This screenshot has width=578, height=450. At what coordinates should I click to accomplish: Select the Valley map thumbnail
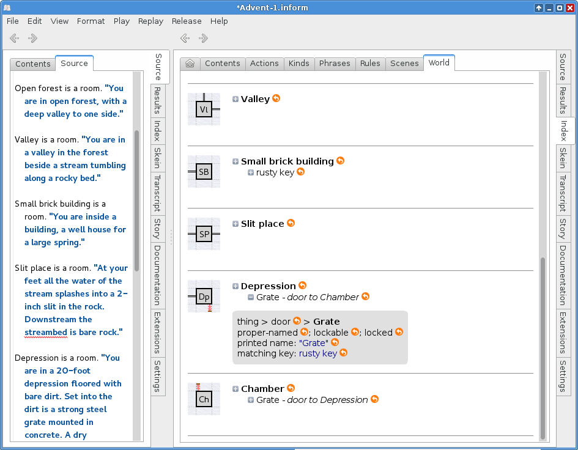pyautogui.click(x=204, y=109)
